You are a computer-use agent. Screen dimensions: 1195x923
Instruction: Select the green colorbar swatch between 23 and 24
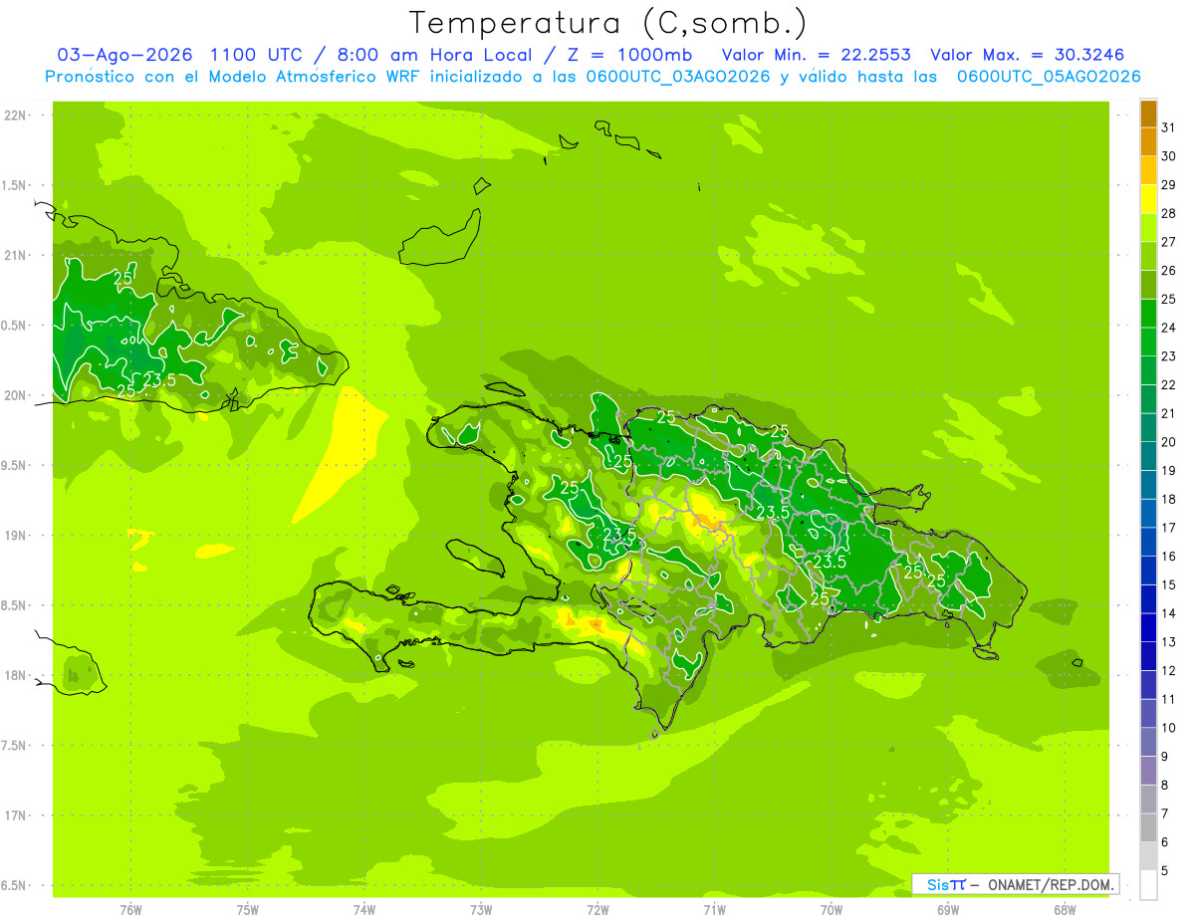point(1148,342)
